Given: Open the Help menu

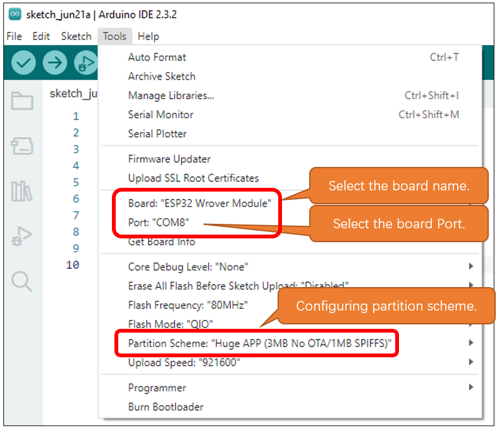Looking at the screenshot, I should tap(149, 36).
